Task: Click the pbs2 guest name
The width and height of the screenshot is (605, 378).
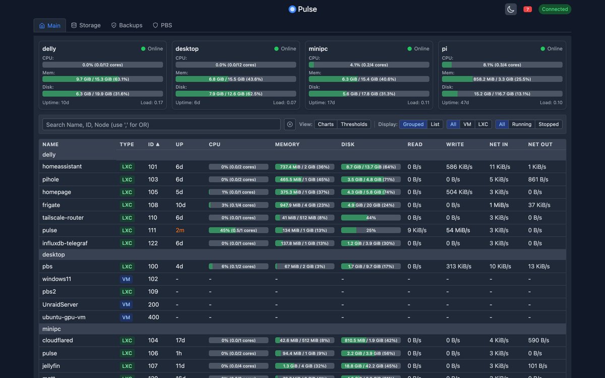Action: tap(49, 292)
